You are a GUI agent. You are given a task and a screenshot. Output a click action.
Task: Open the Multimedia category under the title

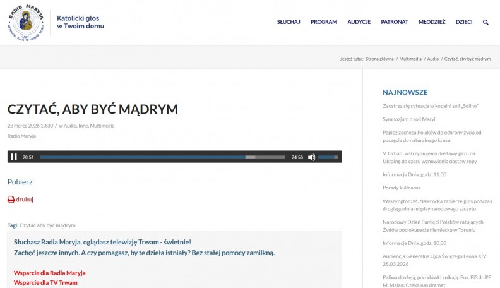[102, 126]
